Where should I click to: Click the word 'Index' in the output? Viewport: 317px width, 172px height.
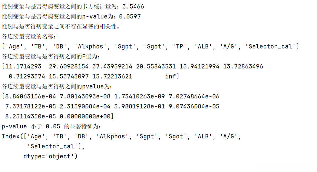(10, 136)
